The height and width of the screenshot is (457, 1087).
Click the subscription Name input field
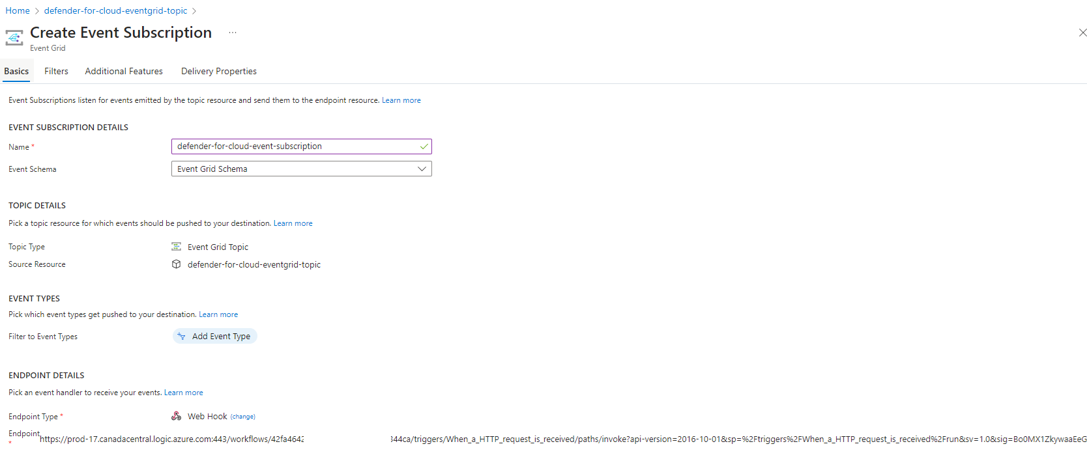[x=302, y=146]
